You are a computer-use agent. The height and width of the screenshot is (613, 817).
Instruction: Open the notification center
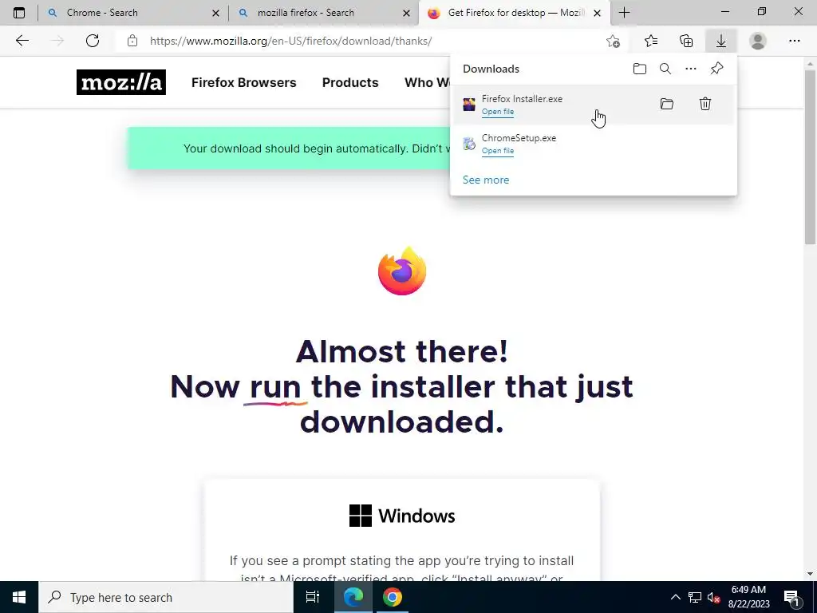[791, 597]
